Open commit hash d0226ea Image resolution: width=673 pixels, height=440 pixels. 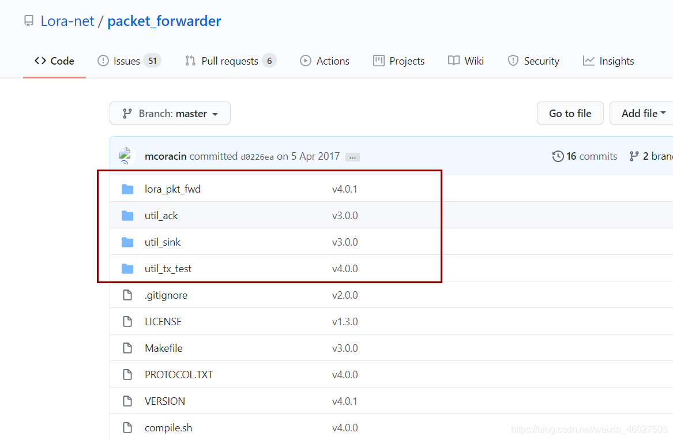[257, 157]
